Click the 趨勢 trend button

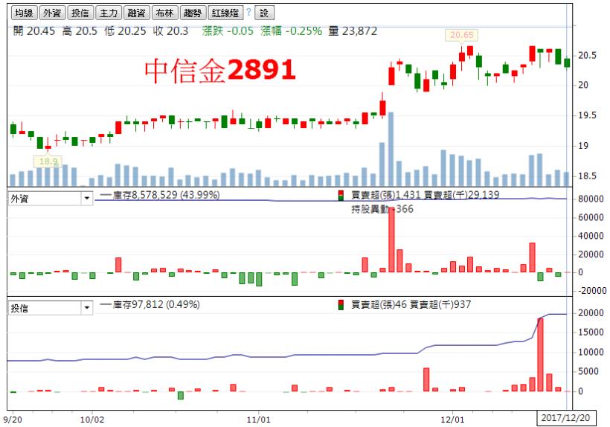click(193, 13)
